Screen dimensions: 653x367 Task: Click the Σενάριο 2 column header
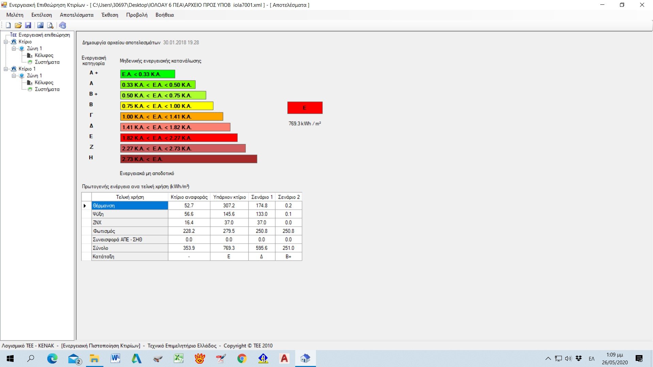(289, 197)
